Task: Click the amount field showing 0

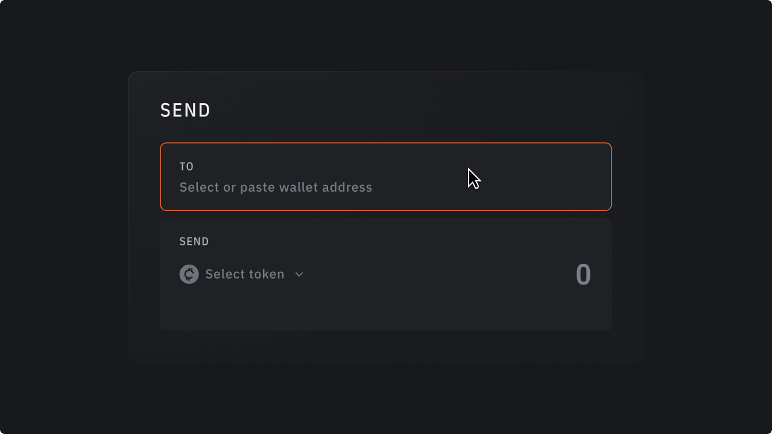Action: 583,275
